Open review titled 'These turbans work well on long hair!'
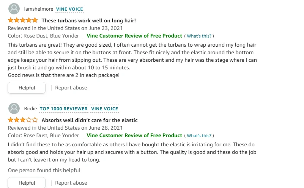 pyautogui.click(x=88, y=20)
